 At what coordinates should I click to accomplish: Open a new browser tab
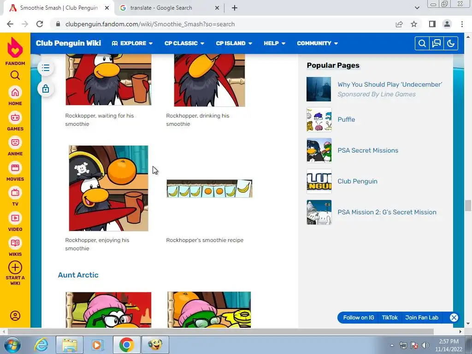click(235, 8)
